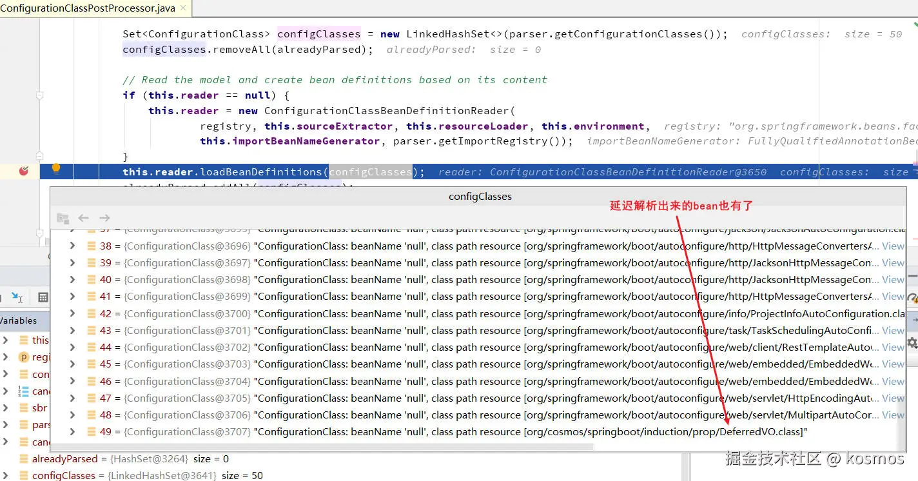Go back with popup left arrow

pyautogui.click(x=83, y=218)
